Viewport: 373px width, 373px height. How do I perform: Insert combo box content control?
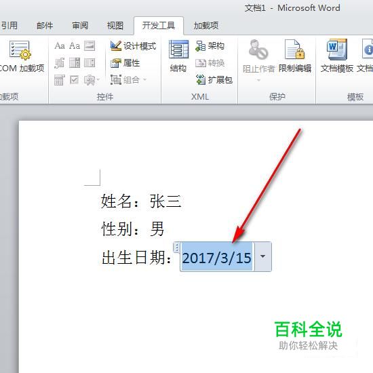click(75, 63)
